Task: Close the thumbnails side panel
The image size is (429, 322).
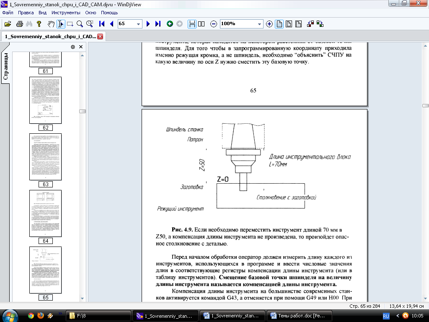Action: 81,47
